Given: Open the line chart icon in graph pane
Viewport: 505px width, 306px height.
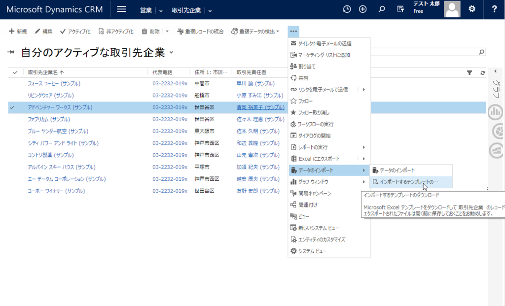Looking at the screenshot, I should pyautogui.click(x=497, y=151).
